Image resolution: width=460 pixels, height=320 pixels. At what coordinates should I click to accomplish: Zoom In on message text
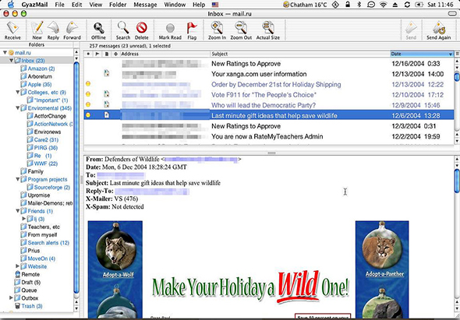tap(217, 30)
